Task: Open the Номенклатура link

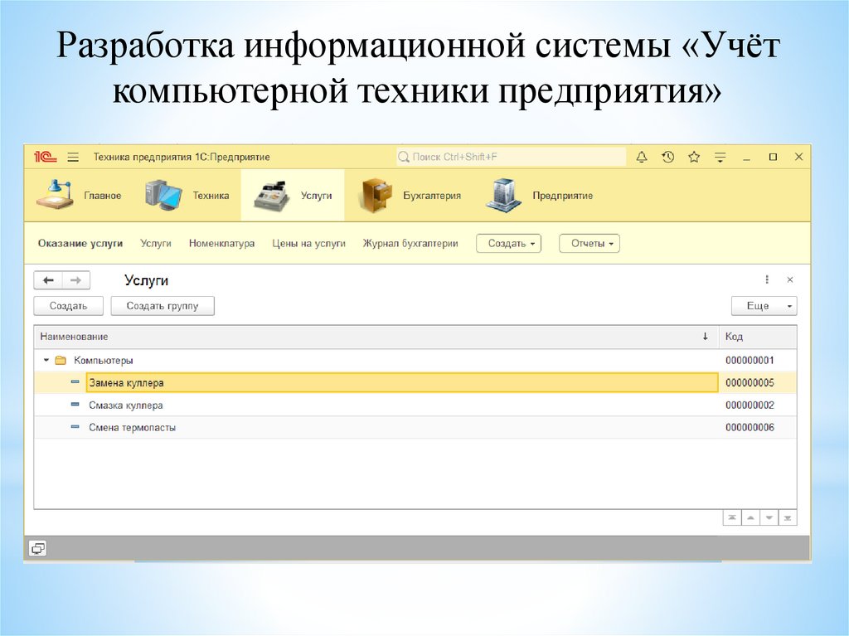Action: tap(221, 244)
